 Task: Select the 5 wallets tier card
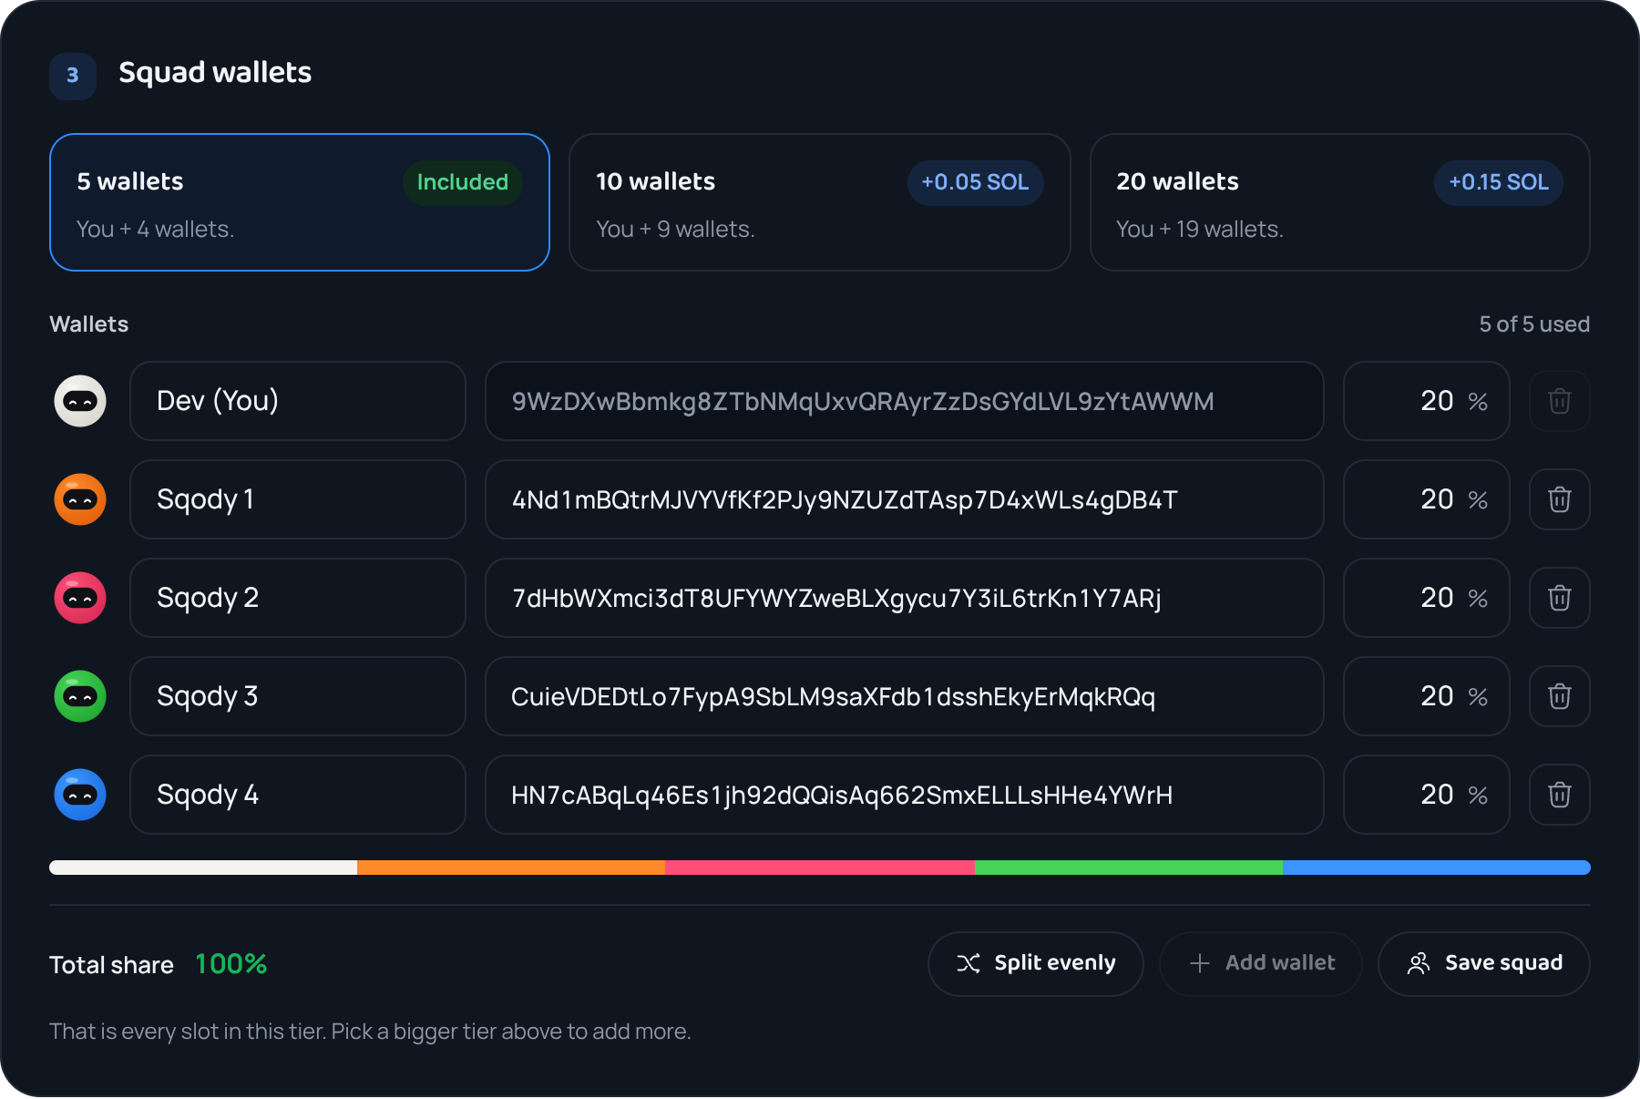(300, 202)
